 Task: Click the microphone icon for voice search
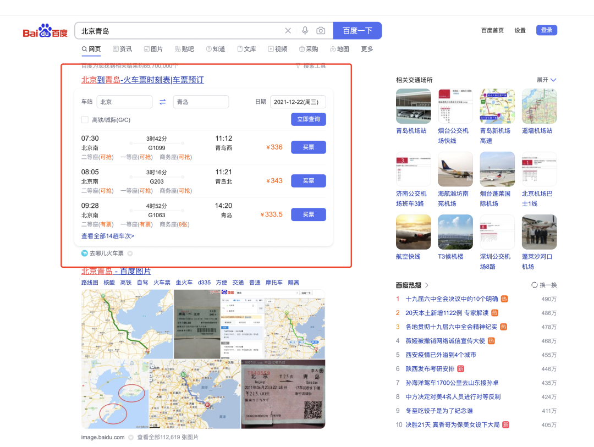305,30
